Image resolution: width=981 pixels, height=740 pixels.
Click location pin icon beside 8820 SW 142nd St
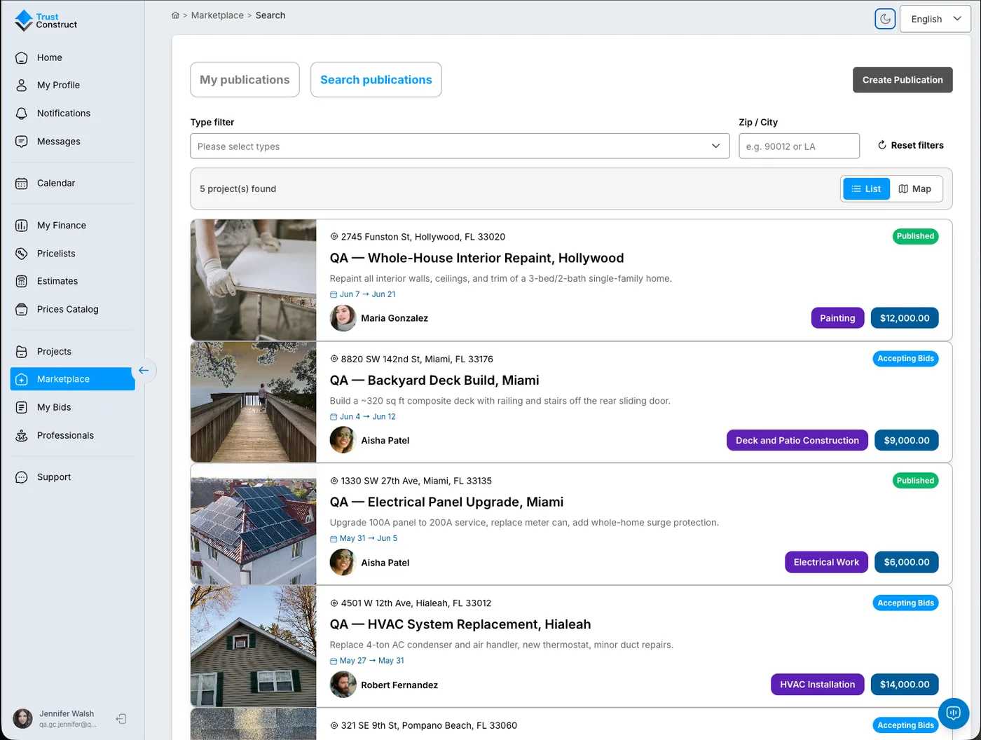[334, 359]
